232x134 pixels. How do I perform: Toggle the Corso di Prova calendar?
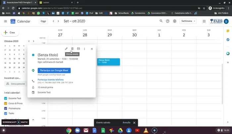pyautogui.click(x=6, y=103)
